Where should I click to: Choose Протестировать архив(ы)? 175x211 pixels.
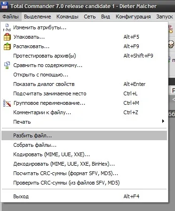[84, 56]
